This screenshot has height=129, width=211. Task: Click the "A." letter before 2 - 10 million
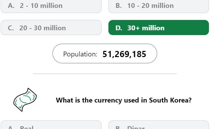[11, 6]
